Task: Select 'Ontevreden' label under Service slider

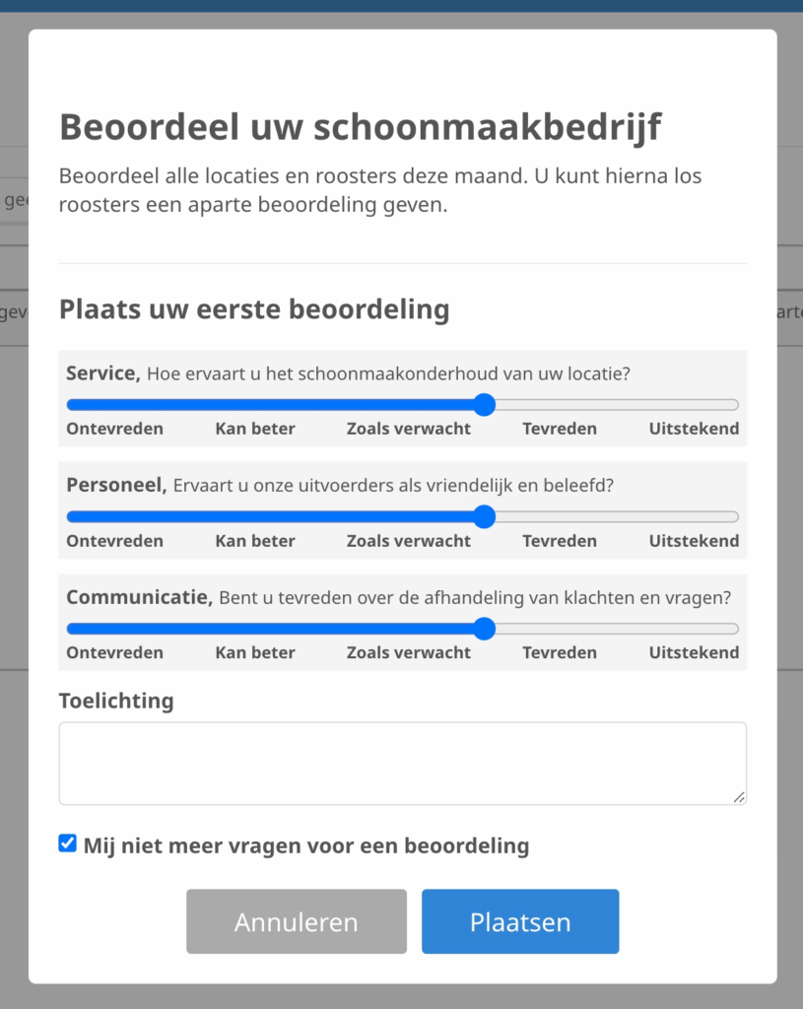Action: coord(115,429)
